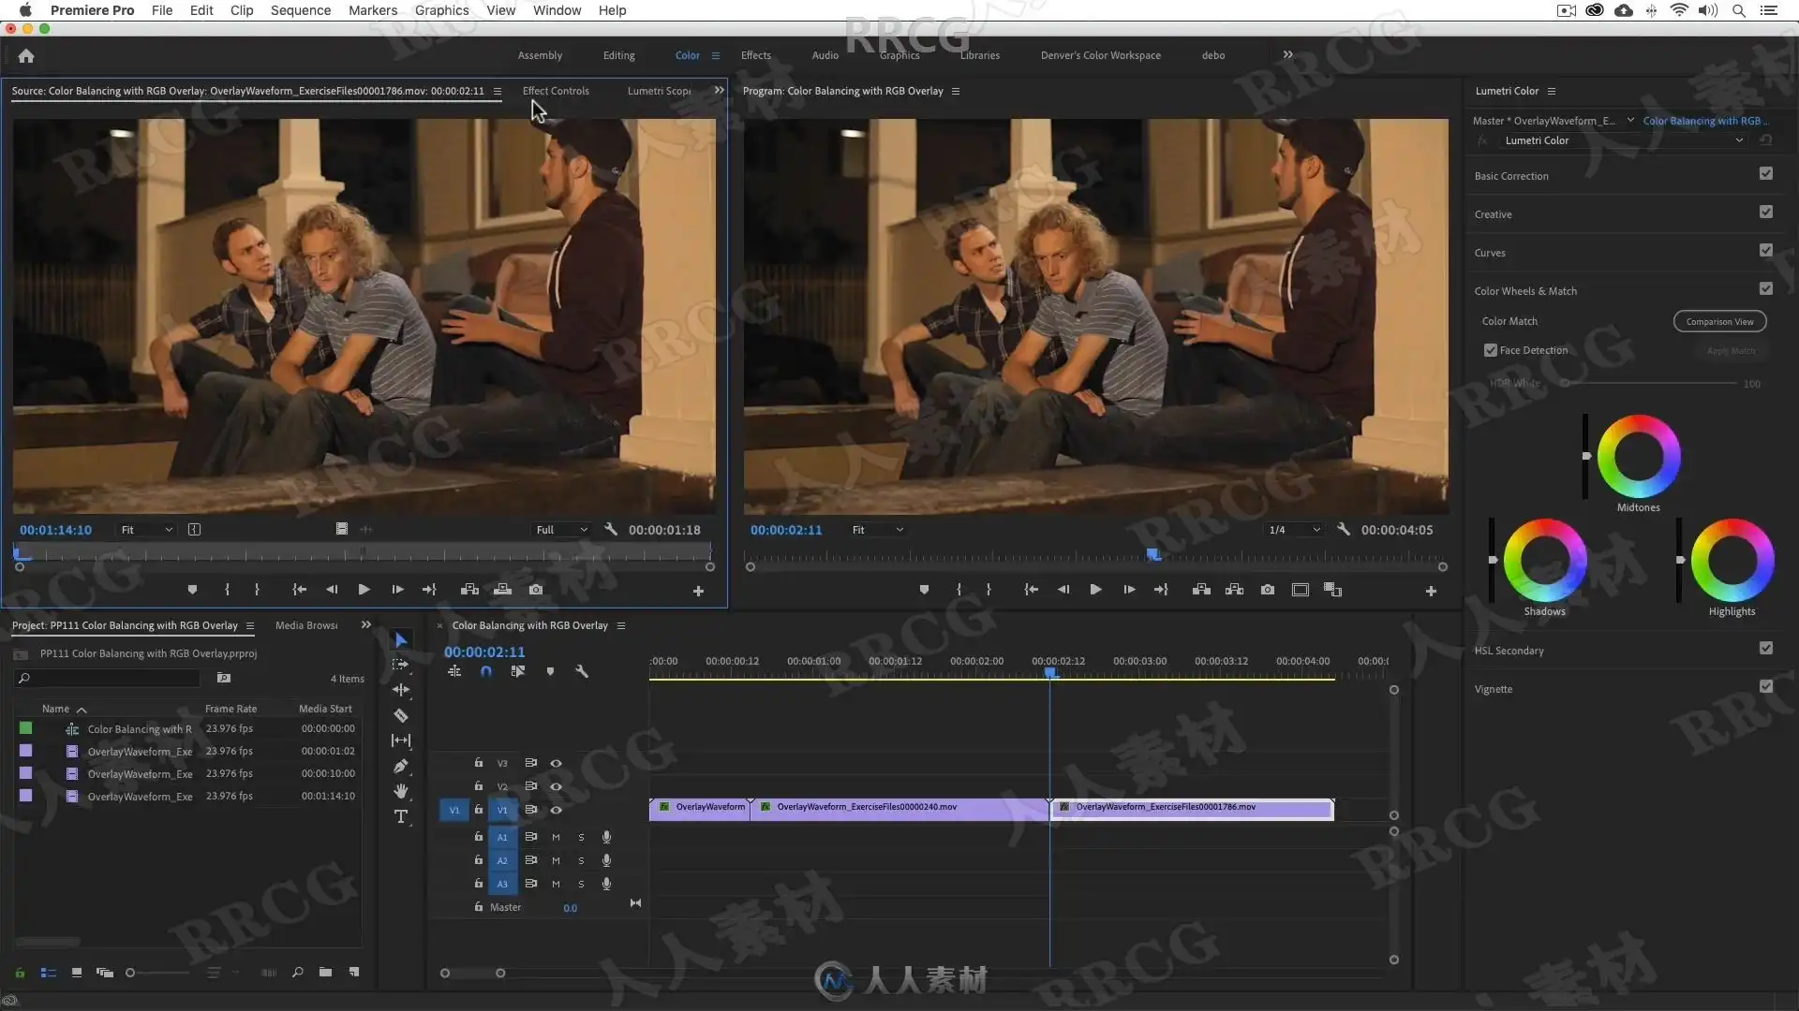Open the Sequence menu
Screen dimensions: 1799x1011
tap(300, 10)
